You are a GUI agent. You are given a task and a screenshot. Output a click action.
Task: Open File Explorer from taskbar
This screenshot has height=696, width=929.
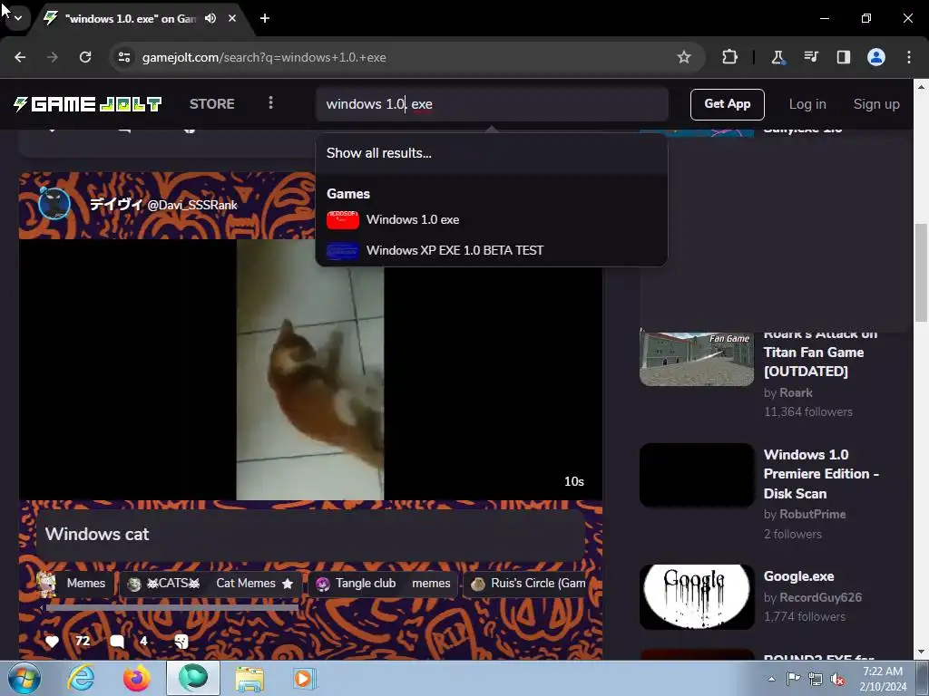(249, 679)
